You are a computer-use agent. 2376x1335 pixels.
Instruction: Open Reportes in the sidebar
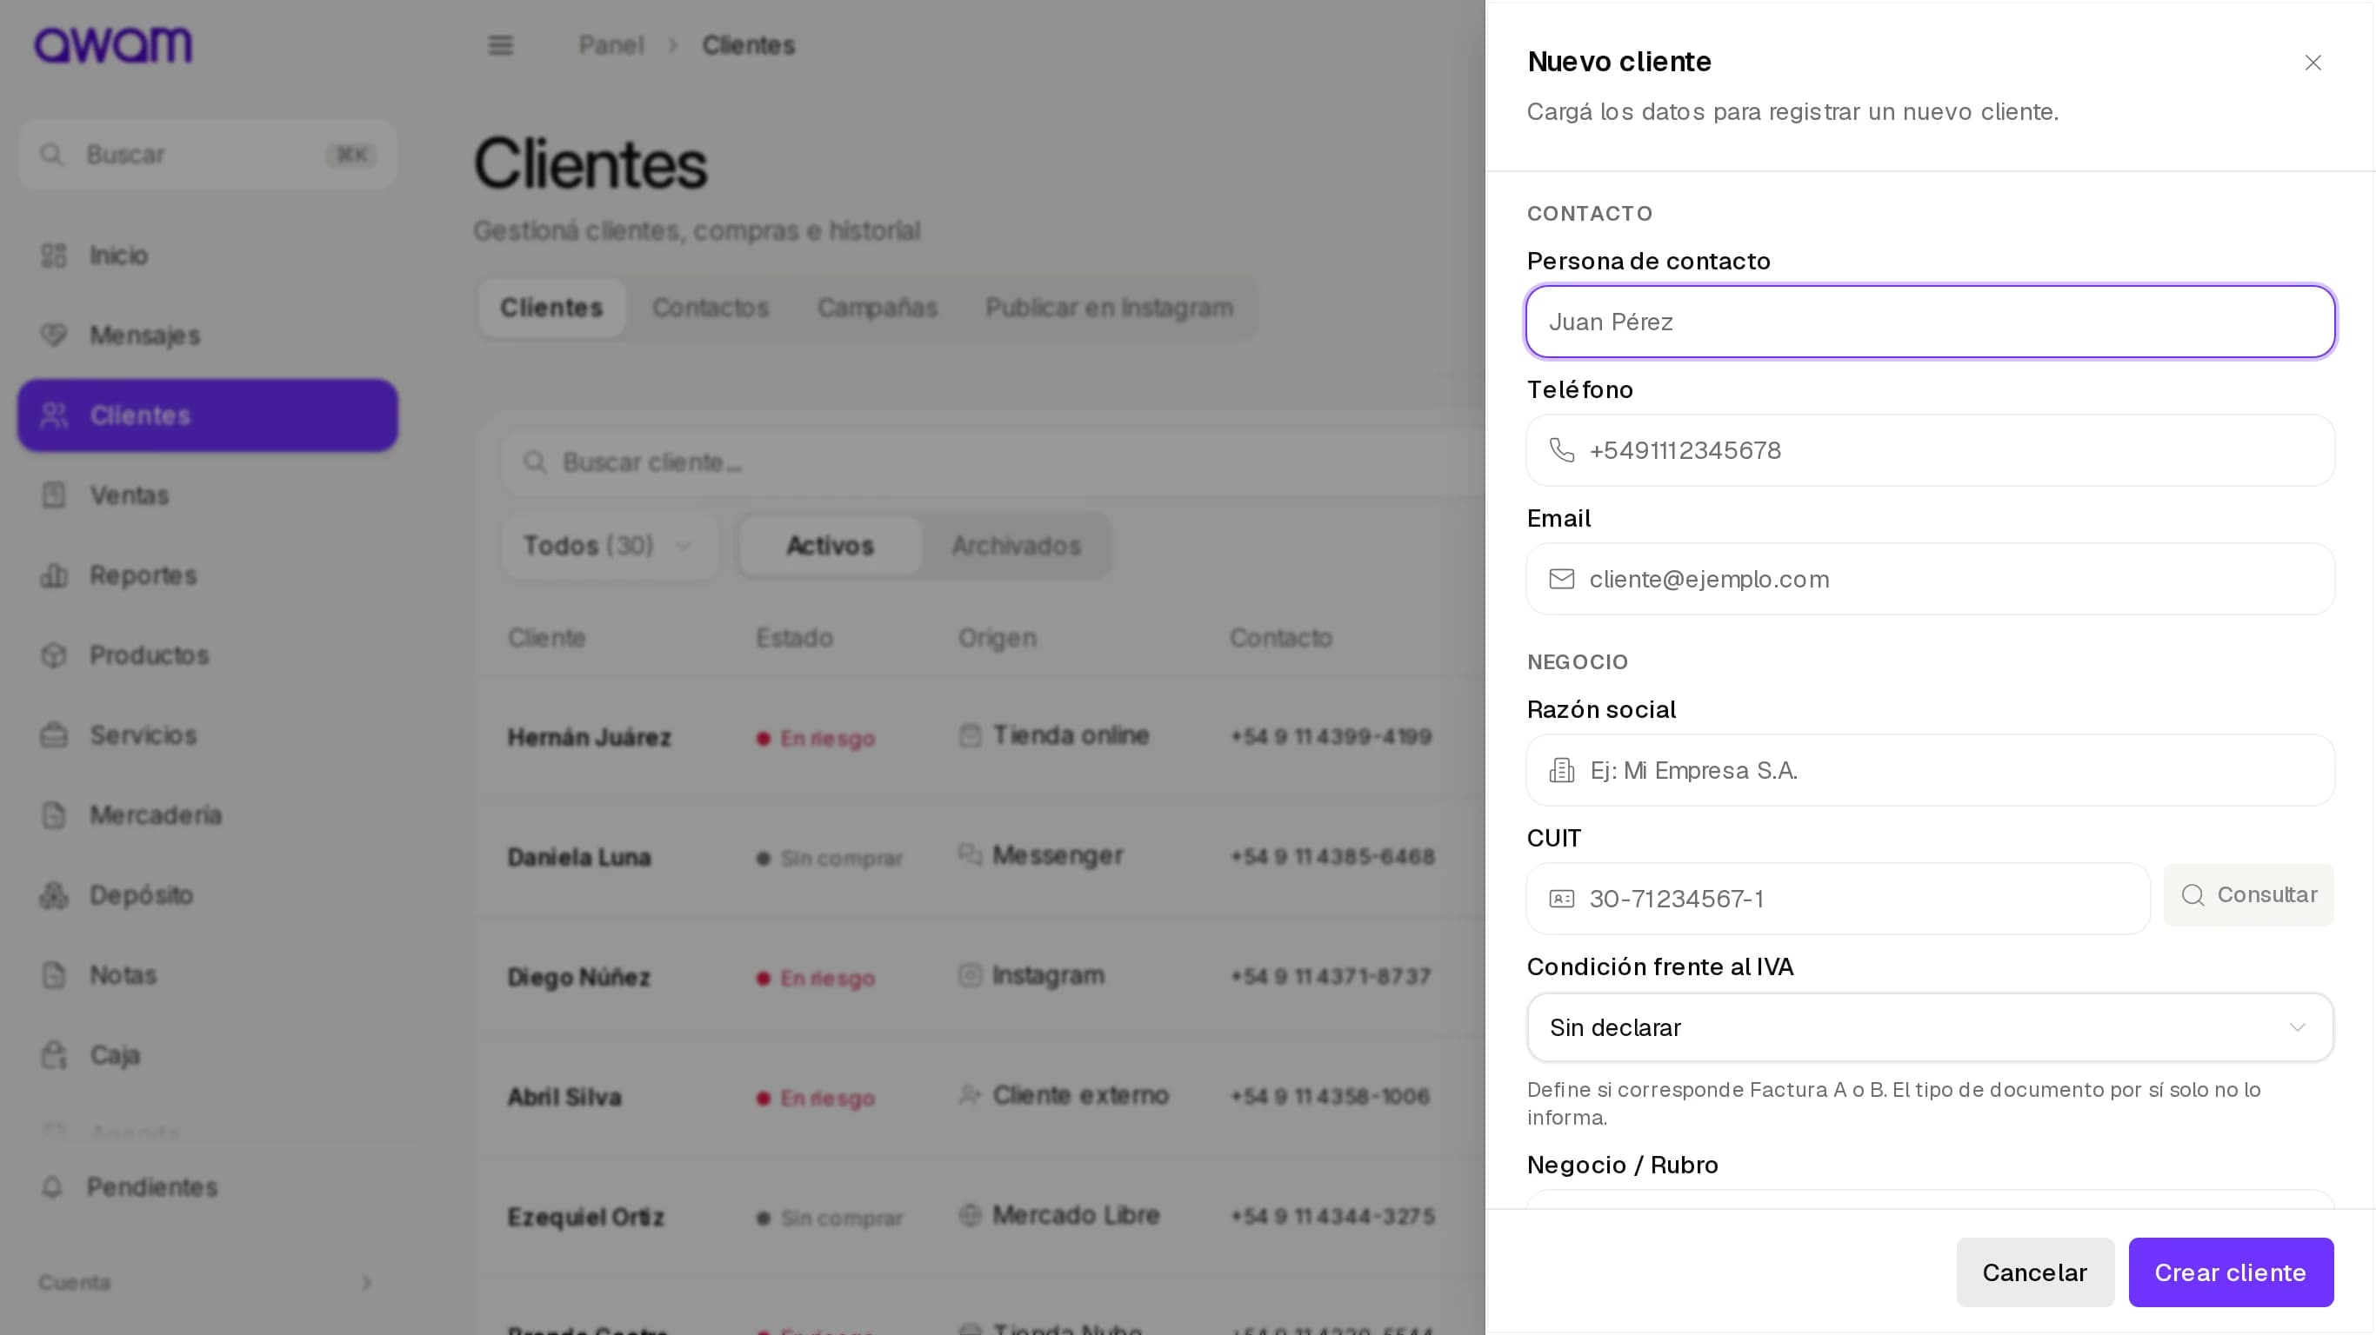pyautogui.click(x=208, y=575)
